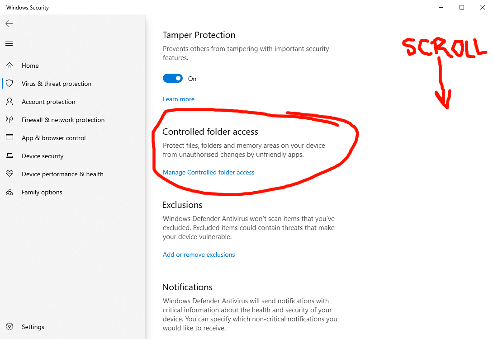Select Device security item
The width and height of the screenshot is (493, 339).
click(43, 156)
